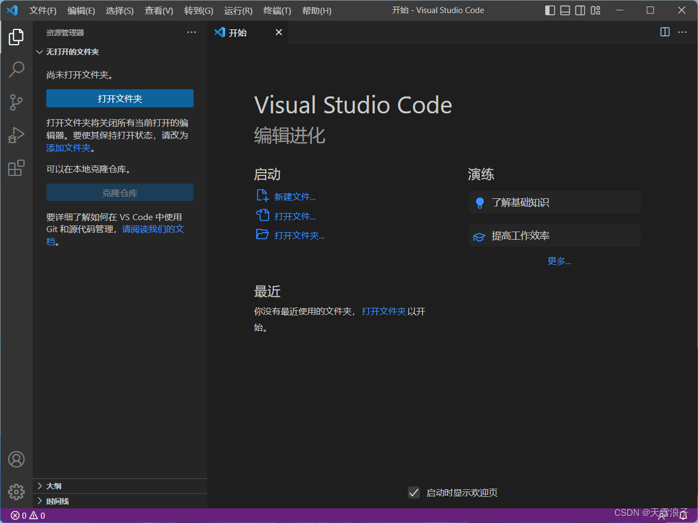The width and height of the screenshot is (698, 523).
Task: Open the Explorer view in activity bar
Action: point(16,37)
